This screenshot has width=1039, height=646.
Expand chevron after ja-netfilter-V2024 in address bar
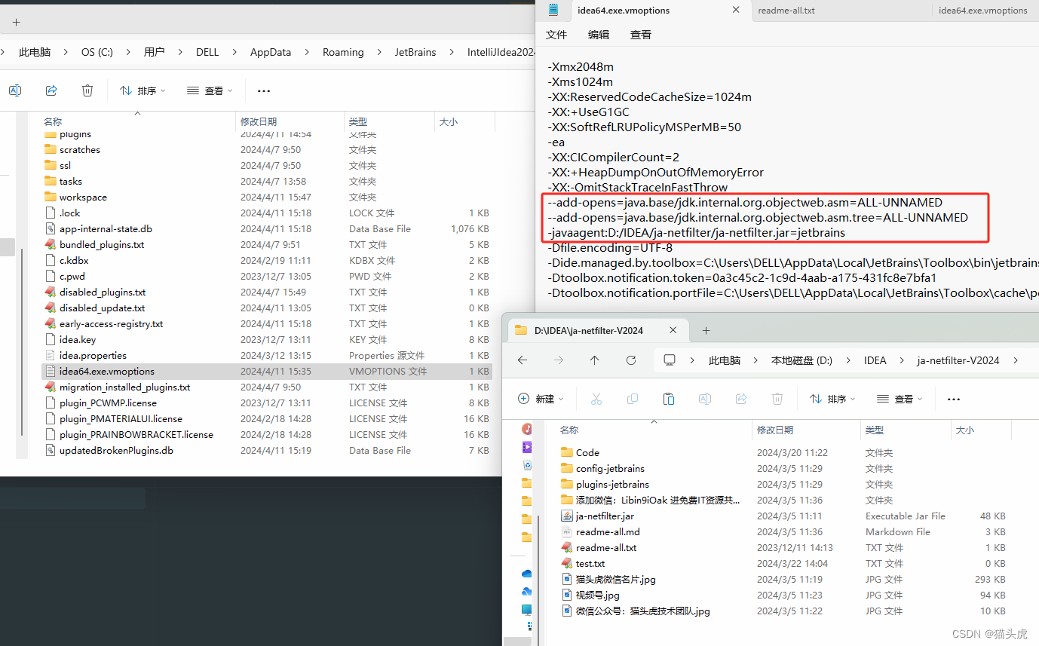[x=1016, y=360]
